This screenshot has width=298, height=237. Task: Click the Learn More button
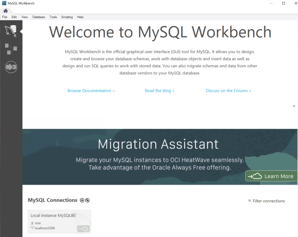click(271, 176)
